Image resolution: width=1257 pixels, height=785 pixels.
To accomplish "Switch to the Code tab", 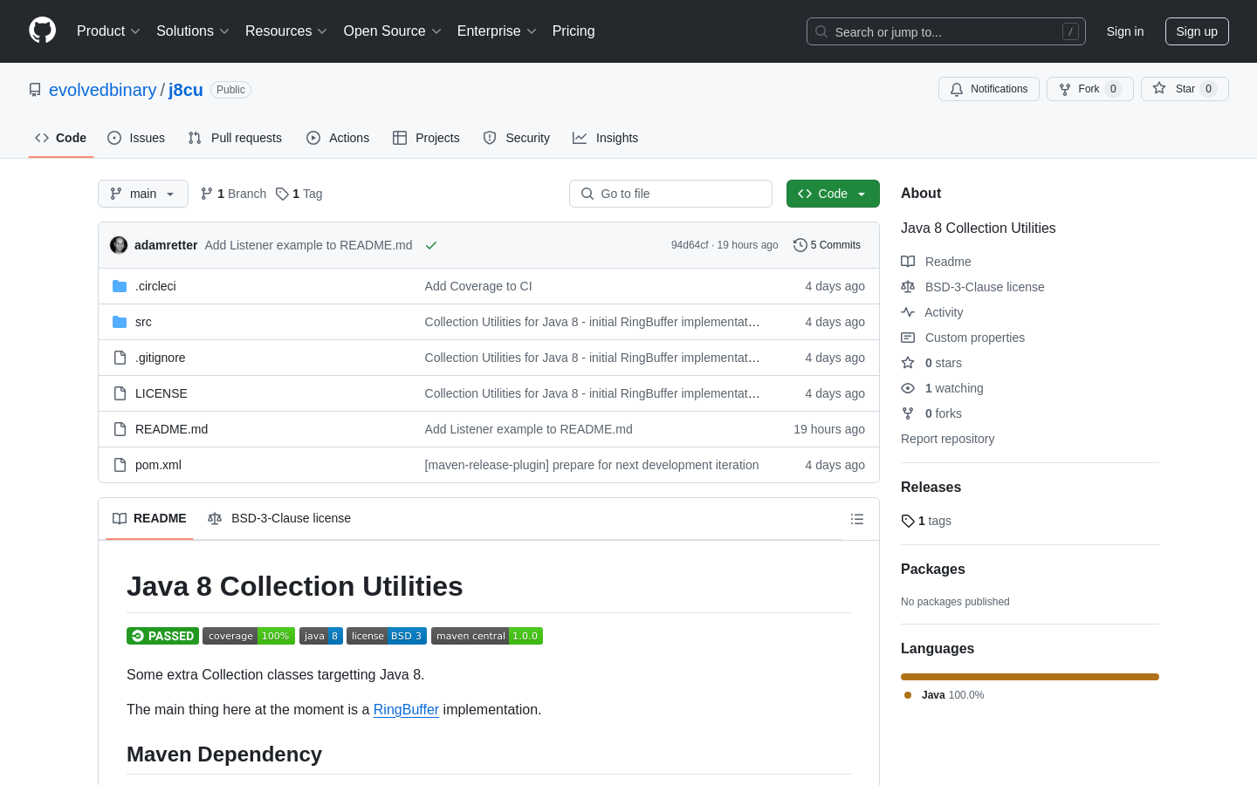I will pos(61,138).
